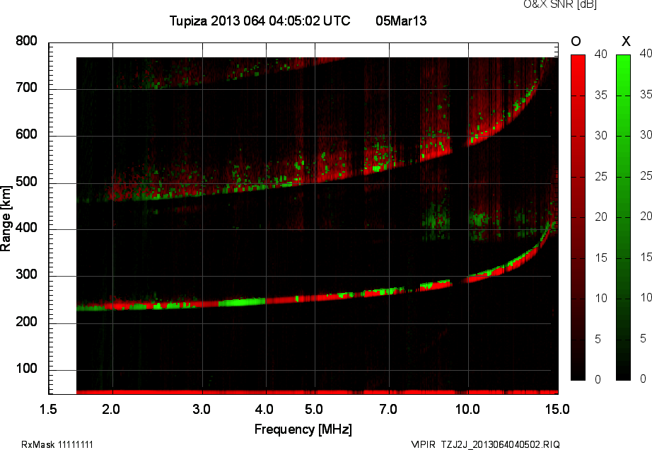Click the 700 tick label on the range axis
Screen dimensions: 652x450
point(26,88)
